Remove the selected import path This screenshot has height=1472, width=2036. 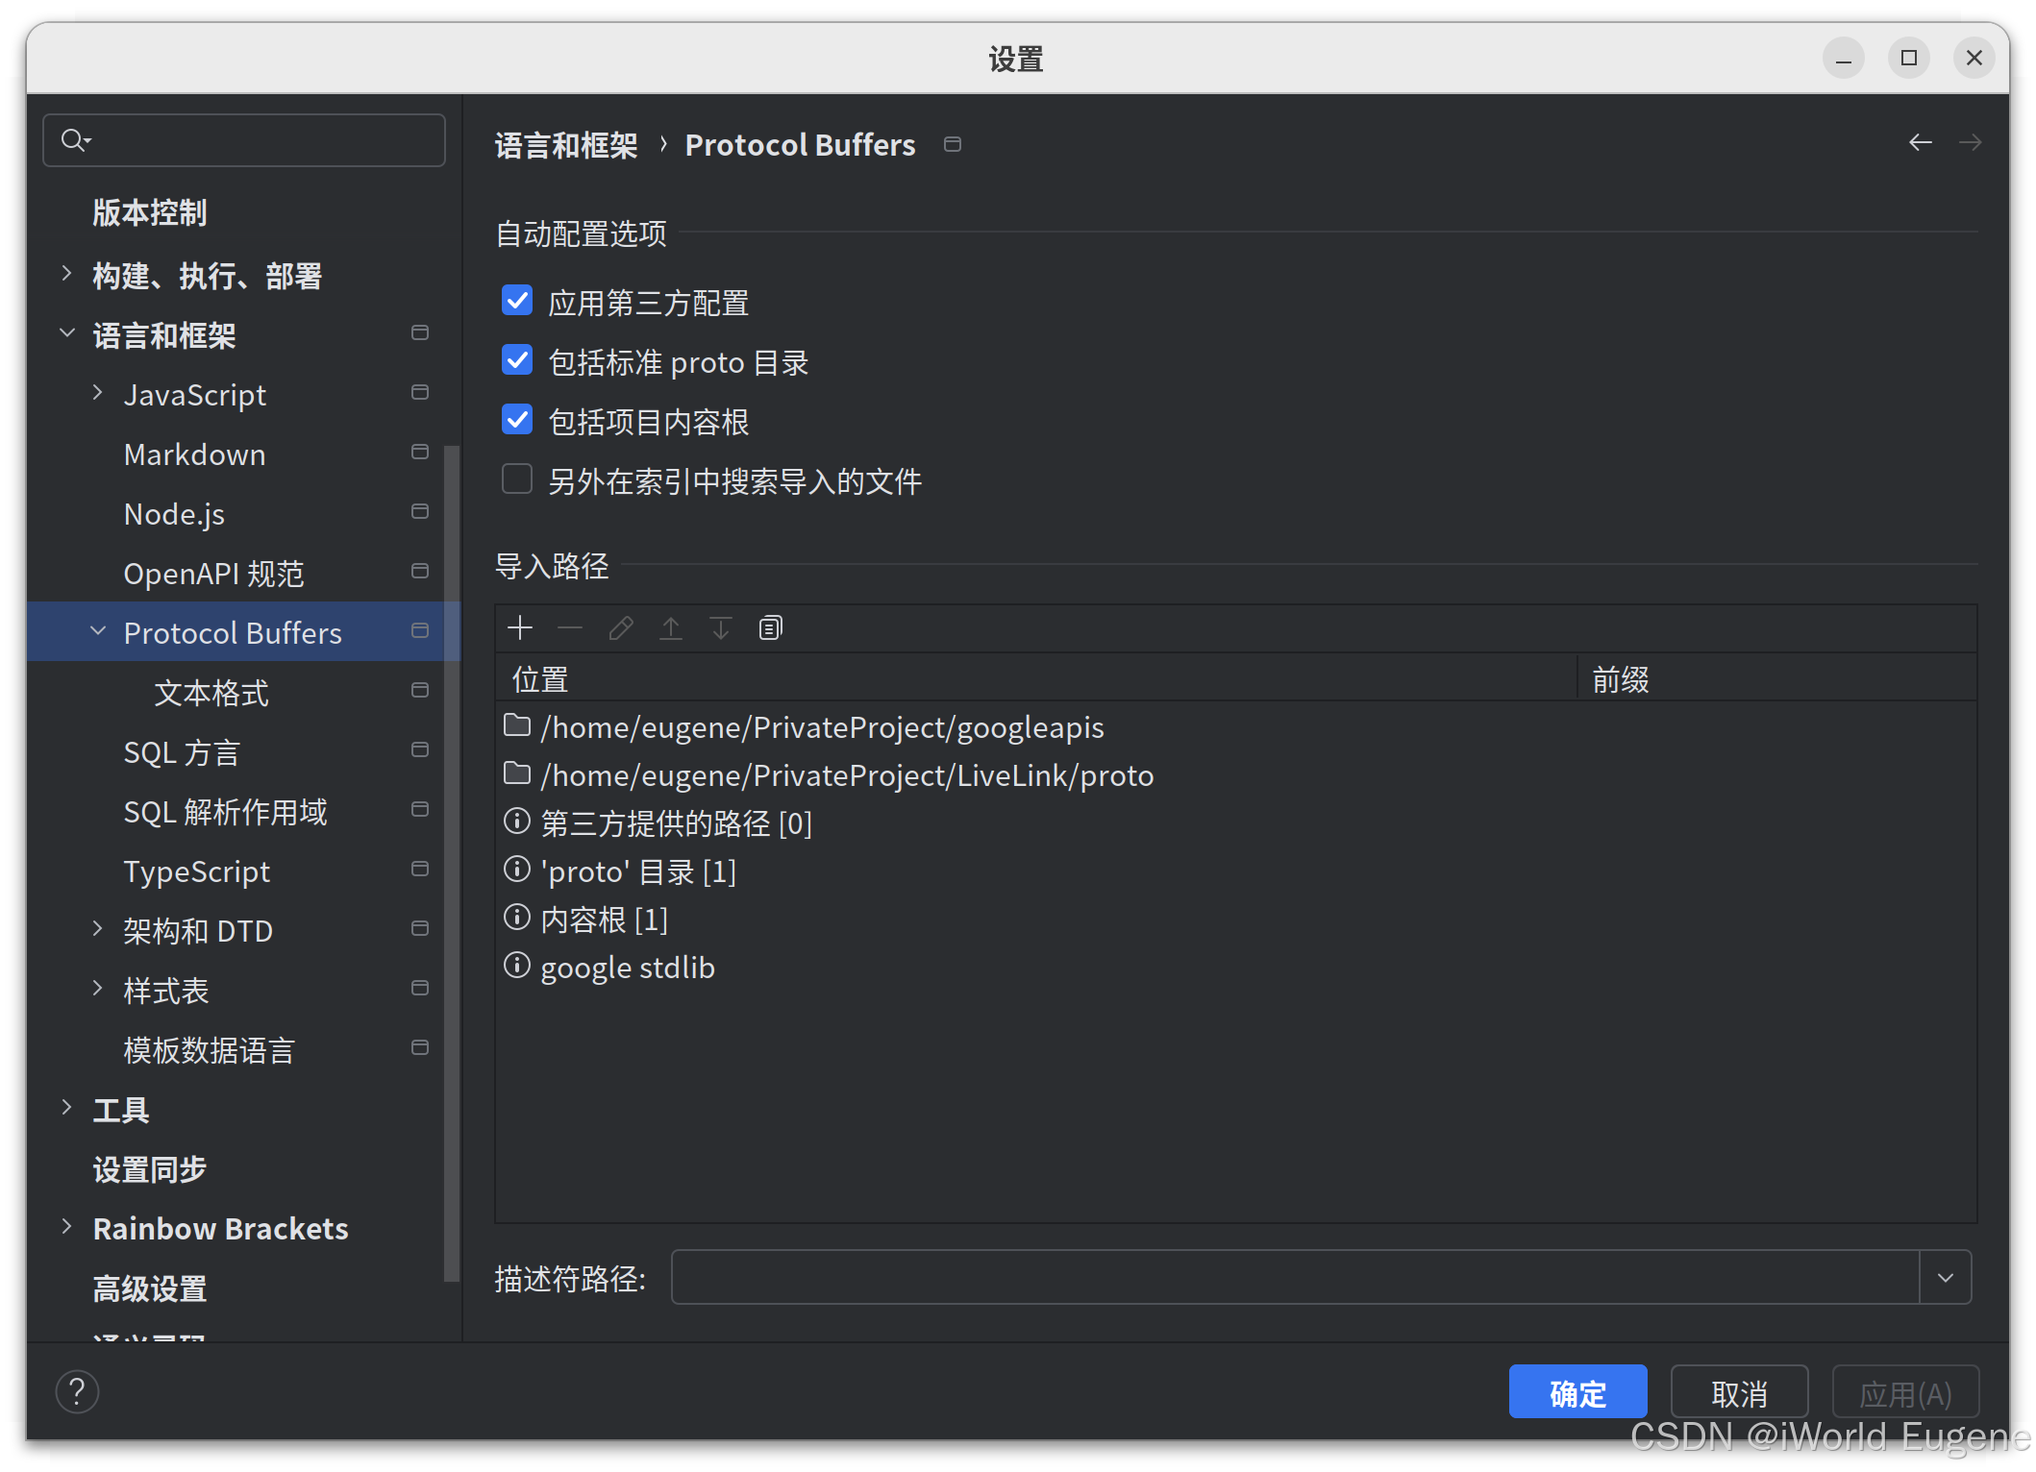pos(570,627)
